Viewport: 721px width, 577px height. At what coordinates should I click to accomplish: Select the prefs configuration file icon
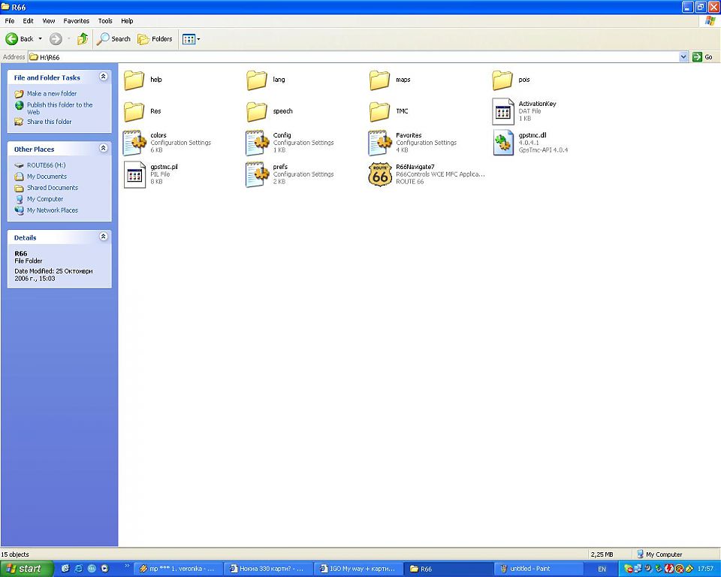pyautogui.click(x=257, y=175)
